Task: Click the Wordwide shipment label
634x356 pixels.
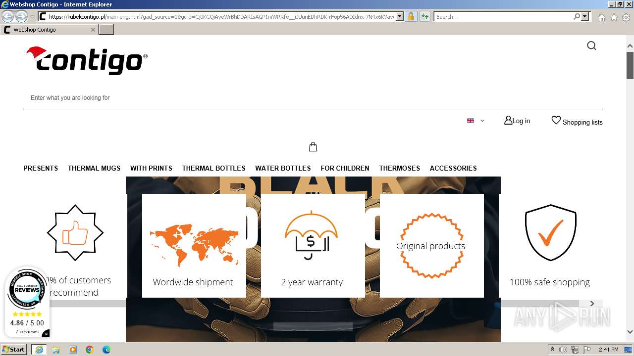Action: 193,282
